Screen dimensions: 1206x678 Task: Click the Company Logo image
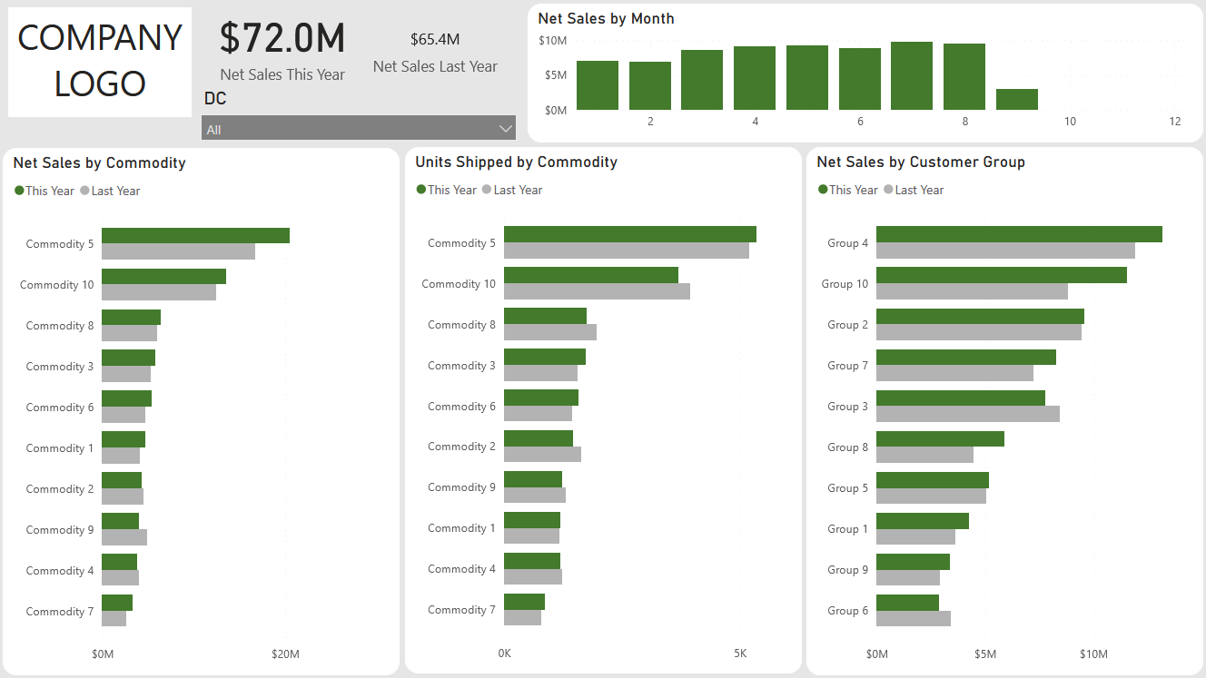(x=100, y=62)
